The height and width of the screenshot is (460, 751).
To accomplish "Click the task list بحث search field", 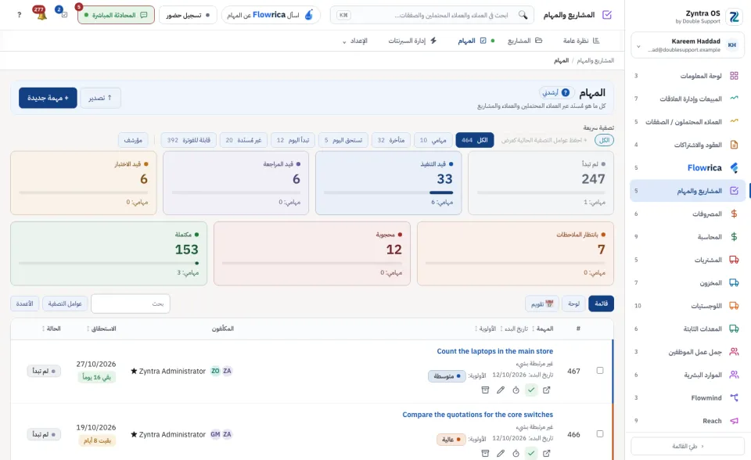I will (x=131, y=304).
